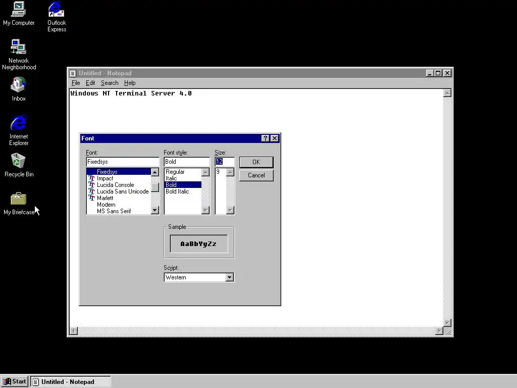Open the File menu in Notepad

point(76,83)
